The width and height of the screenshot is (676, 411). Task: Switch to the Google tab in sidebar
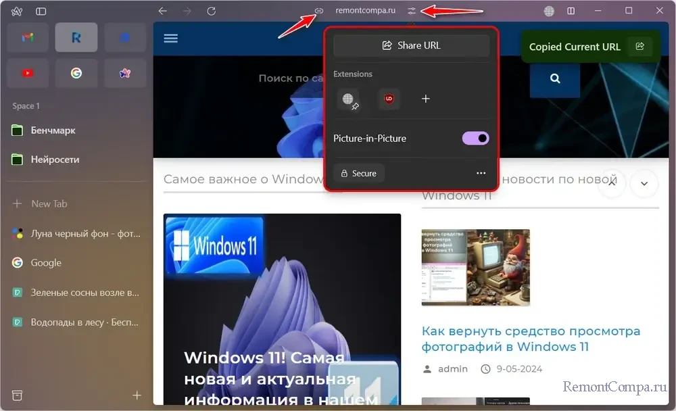[46, 263]
